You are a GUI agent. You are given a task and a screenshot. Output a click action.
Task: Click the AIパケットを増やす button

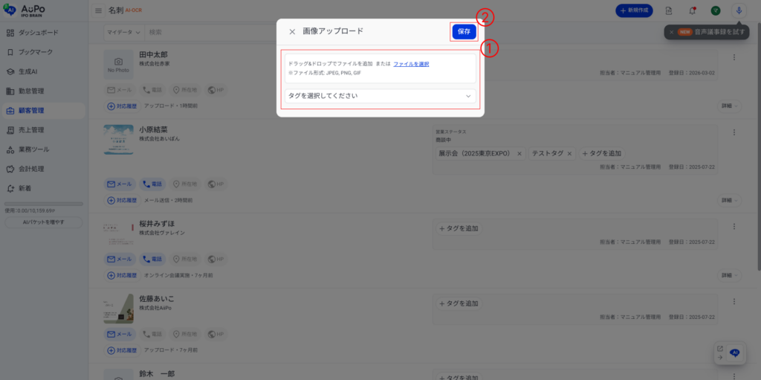44,222
